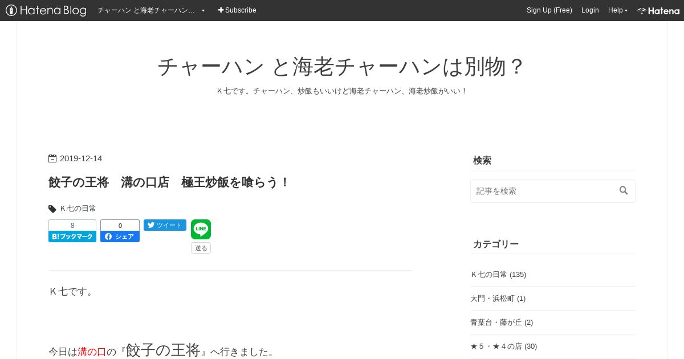This screenshot has height=359, width=684.
Task: Open category 大門・浜松町 (1)
Action: (498, 298)
